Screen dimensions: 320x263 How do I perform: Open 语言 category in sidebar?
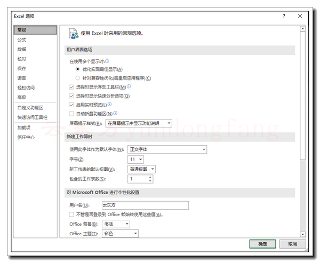pyautogui.click(x=35, y=78)
